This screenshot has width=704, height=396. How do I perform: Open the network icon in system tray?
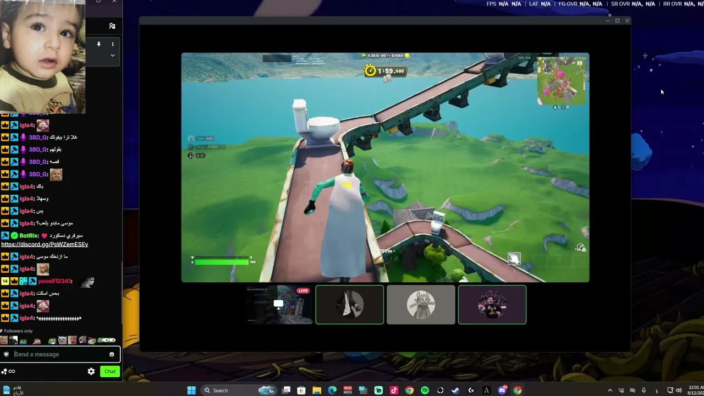670,391
